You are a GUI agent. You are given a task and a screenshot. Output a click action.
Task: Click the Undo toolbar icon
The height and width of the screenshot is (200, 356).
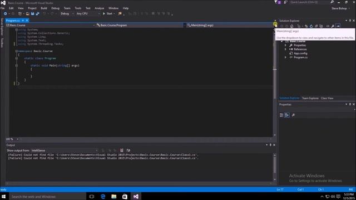click(44, 13)
